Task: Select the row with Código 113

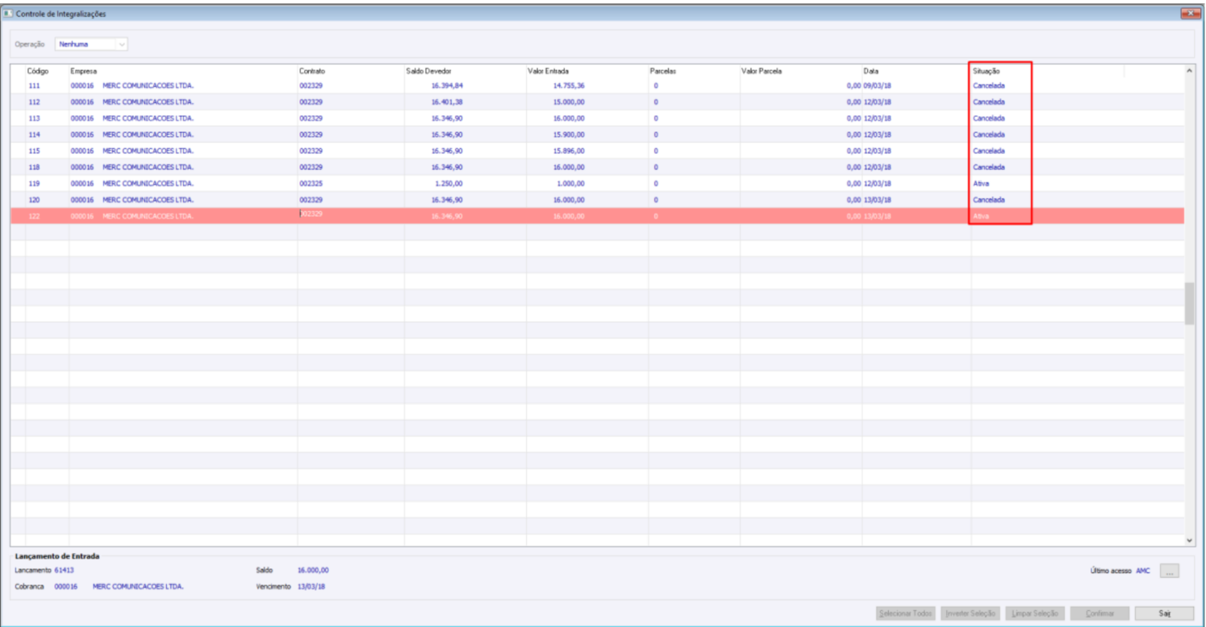Action: click(597, 118)
